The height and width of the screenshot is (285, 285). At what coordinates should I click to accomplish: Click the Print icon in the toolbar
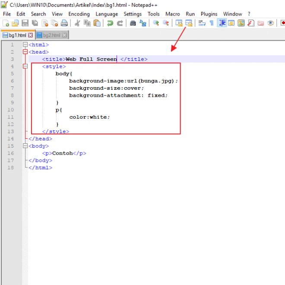click(64, 23)
